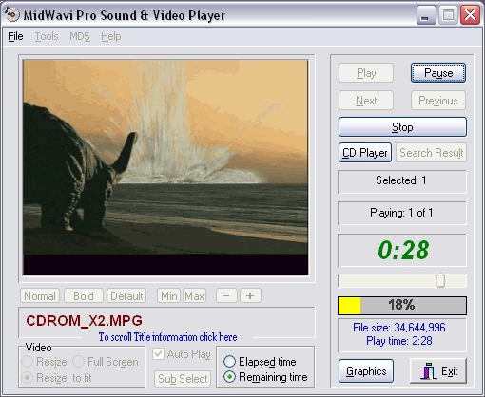Open the CD Player
This screenshot has height=397, width=485.
coord(365,153)
